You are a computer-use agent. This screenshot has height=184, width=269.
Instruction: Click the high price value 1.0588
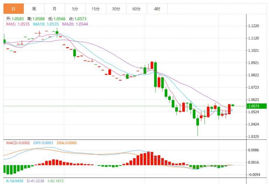(39, 19)
